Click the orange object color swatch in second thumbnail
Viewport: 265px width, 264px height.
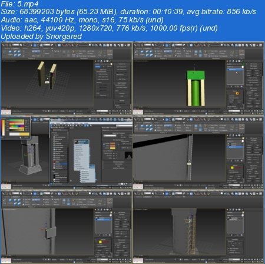237,93
